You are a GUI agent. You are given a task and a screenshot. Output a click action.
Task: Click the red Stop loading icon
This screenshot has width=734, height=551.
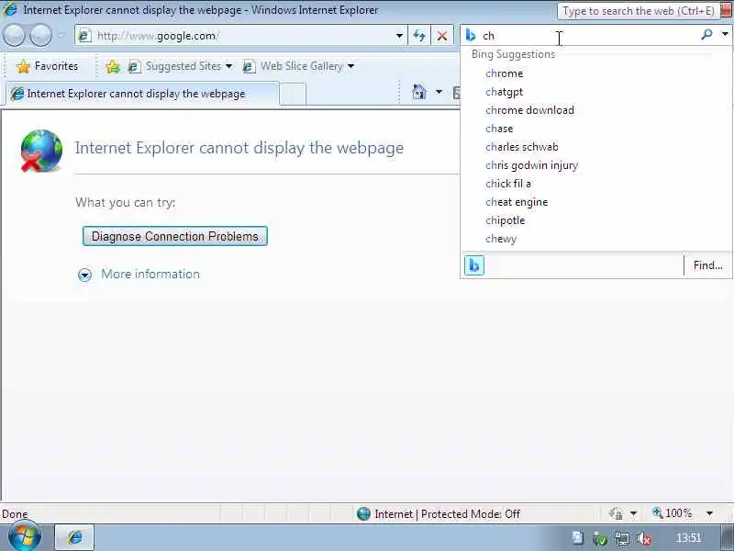[x=442, y=36]
